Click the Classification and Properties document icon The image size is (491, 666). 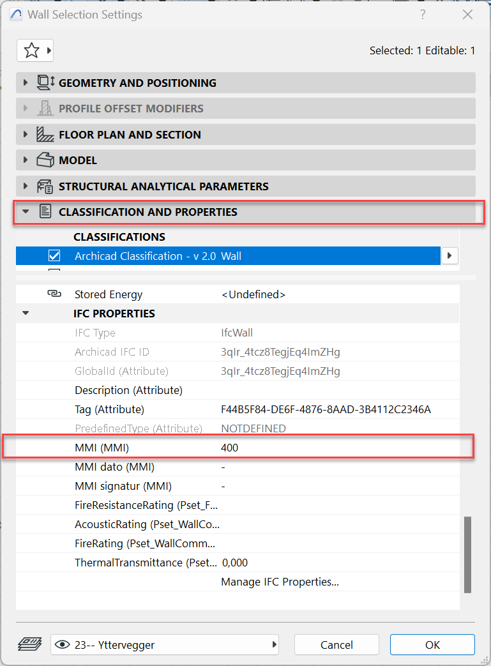(45, 212)
